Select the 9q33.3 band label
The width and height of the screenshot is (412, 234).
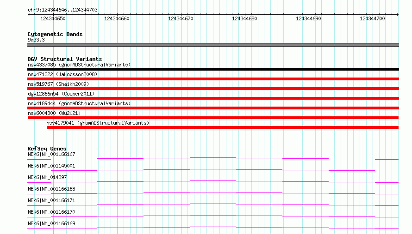click(36, 40)
